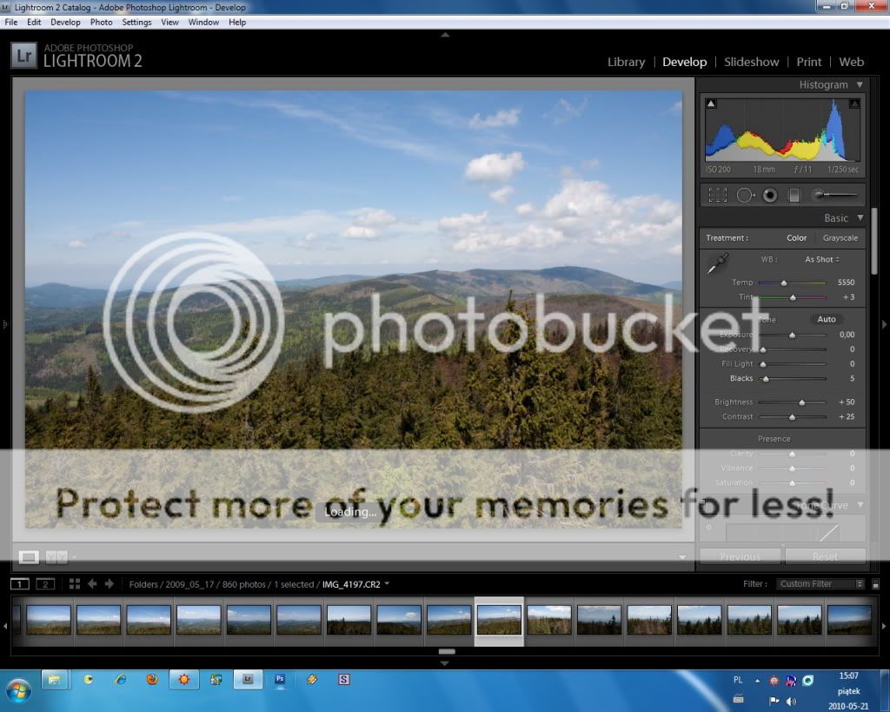Image resolution: width=890 pixels, height=712 pixels.
Task: Pick the White Balance Selector eyedropper
Action: click(717, 264)
